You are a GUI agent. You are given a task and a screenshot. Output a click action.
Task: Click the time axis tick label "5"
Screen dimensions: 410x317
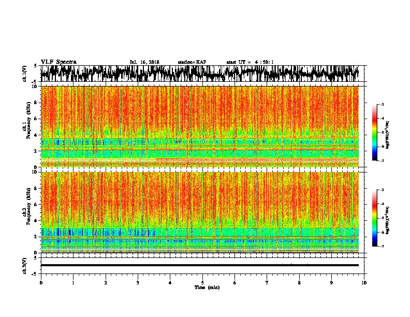pos(202,283)
